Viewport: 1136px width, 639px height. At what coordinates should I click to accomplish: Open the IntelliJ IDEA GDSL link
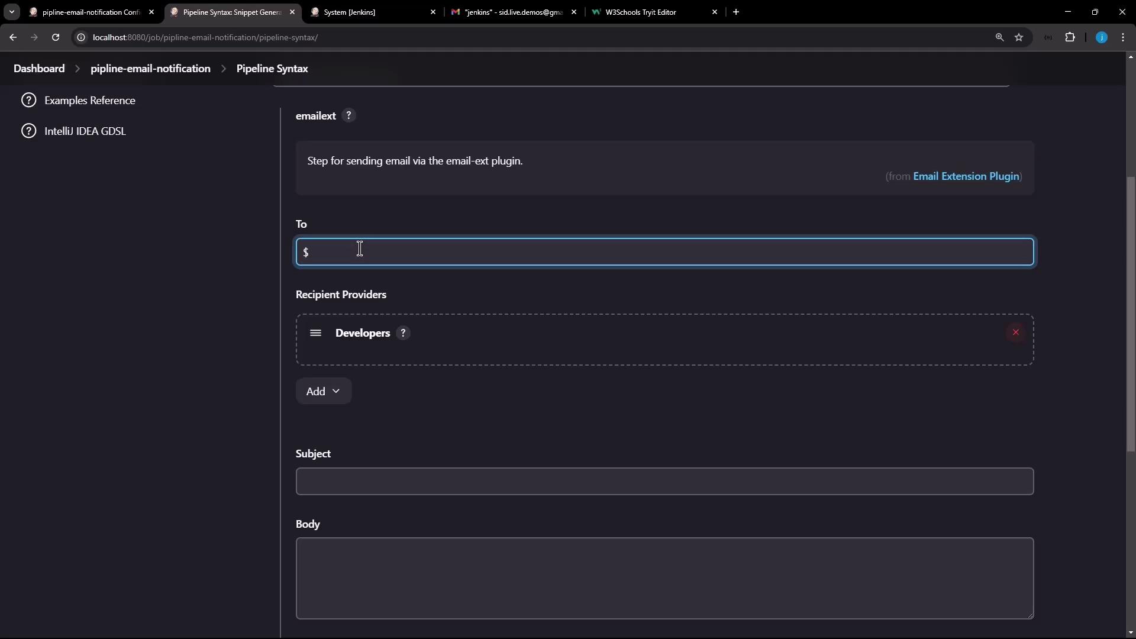pyautogui.click(x=85, y=131)
